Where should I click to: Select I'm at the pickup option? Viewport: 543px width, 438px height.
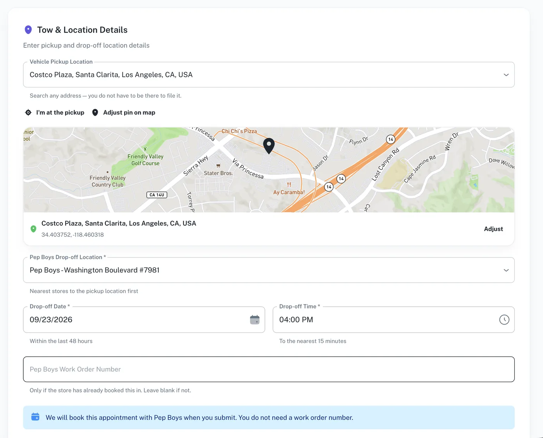click(x=55, y=113)
